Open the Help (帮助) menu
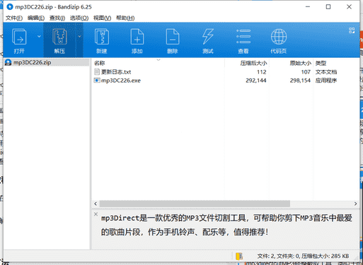 125,18
